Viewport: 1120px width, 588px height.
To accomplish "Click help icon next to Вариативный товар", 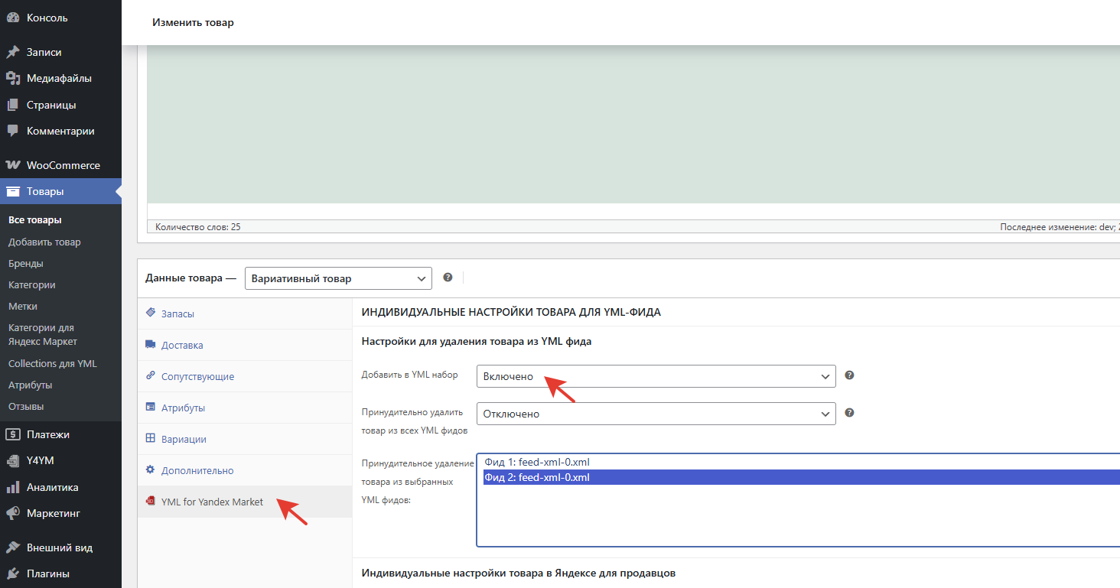I will click(x=448, y=278).
